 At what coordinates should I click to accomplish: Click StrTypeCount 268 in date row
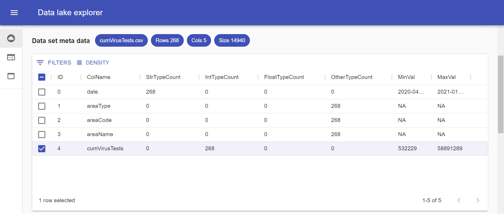pos(151,92)
